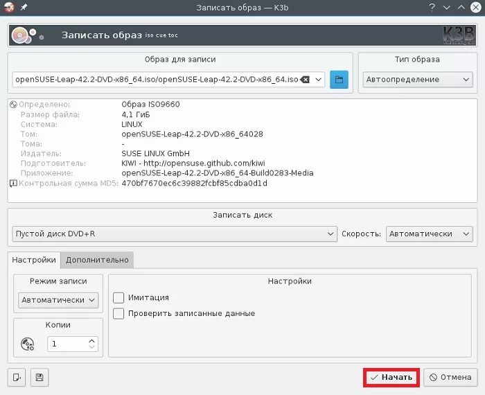Viewport: 485px width, 395px height.
Task: Click the MD5 checksum value text
Action: click(x=194, y=184)
